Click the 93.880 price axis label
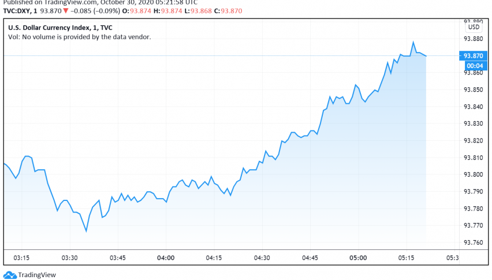 [473, 39]
